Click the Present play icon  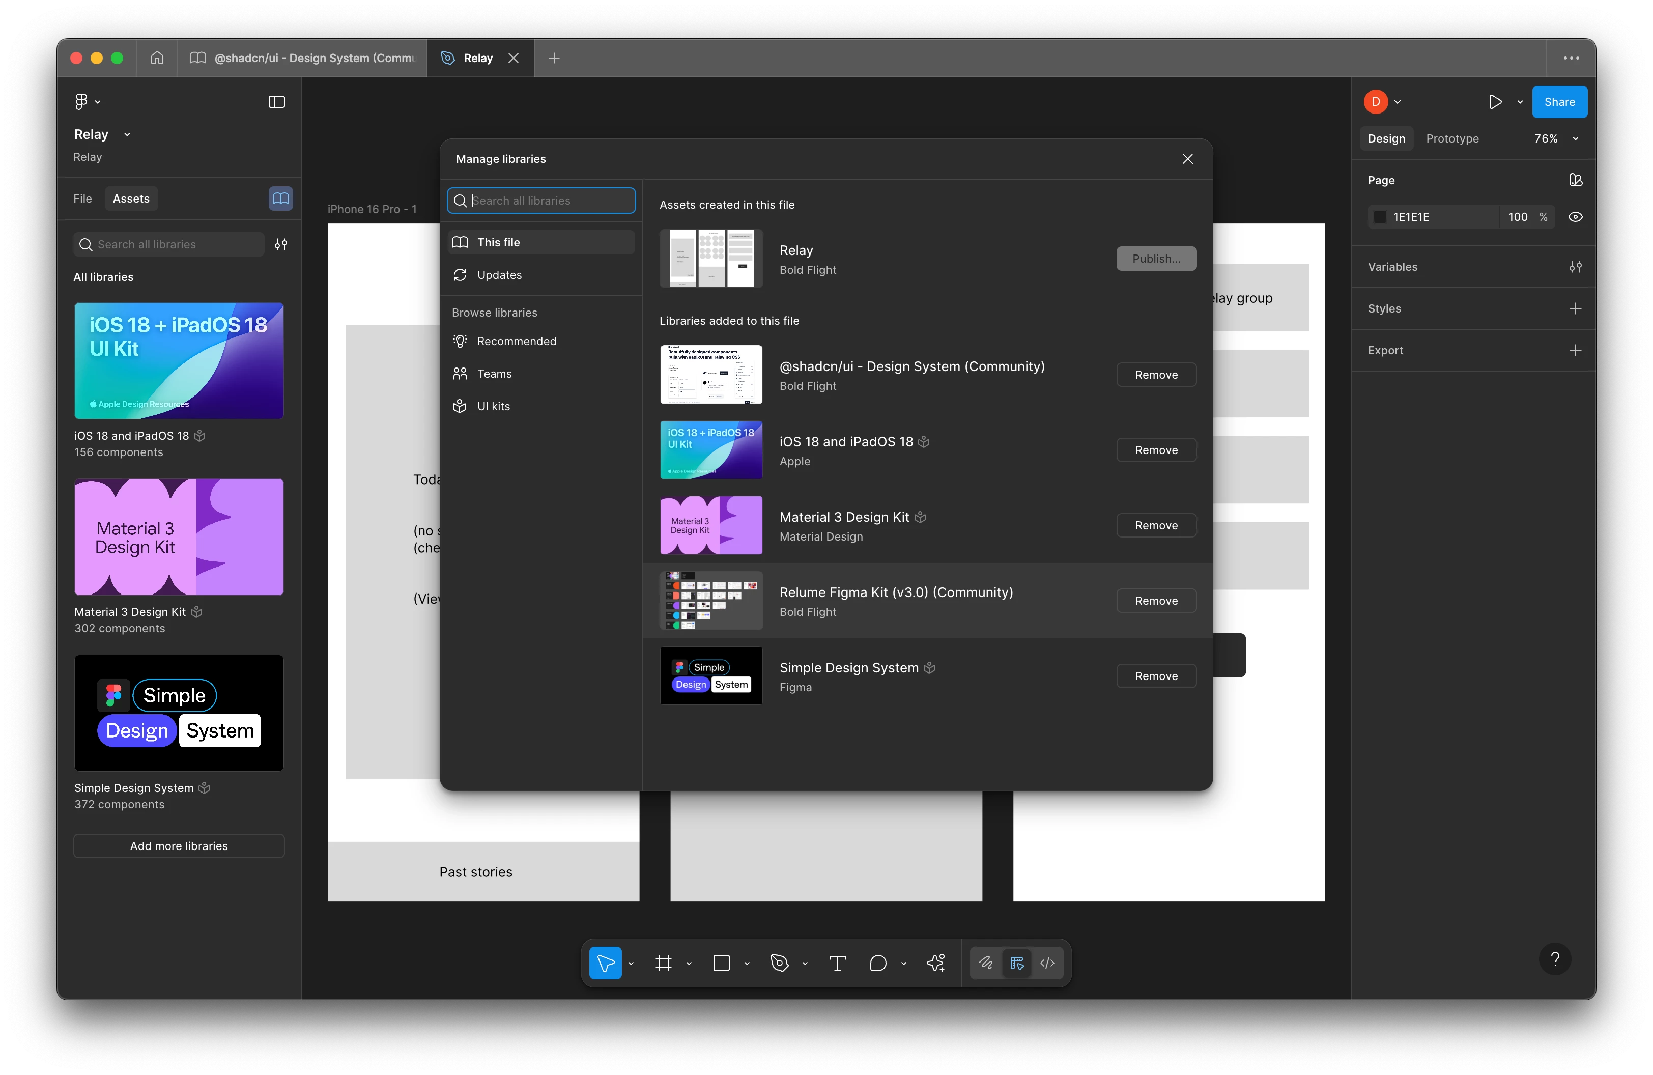pos(1495,102)
